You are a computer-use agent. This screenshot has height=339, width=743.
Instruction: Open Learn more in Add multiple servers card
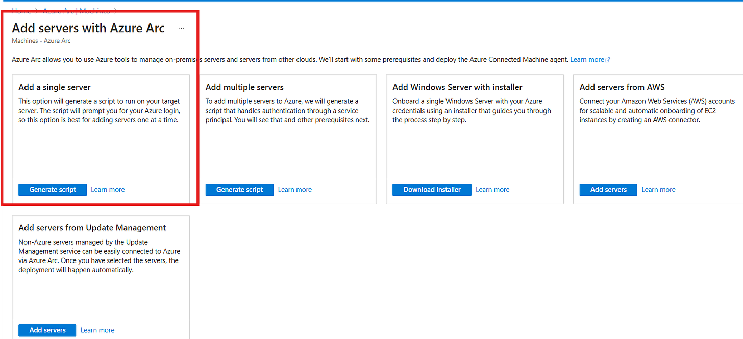click(x=295, y=190)
